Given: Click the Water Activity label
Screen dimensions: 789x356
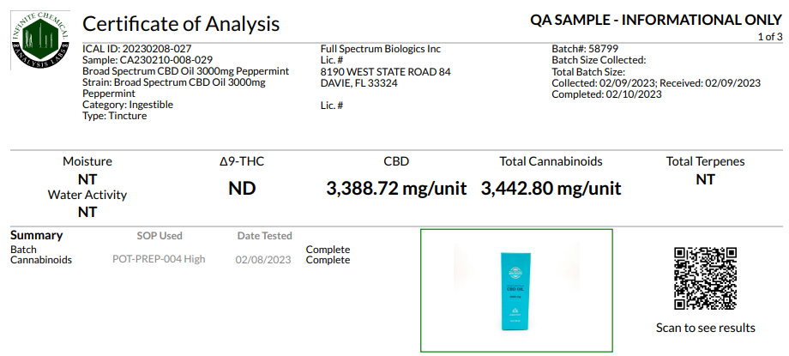Looking at the screenshot, I should click(x=87, y=195).
